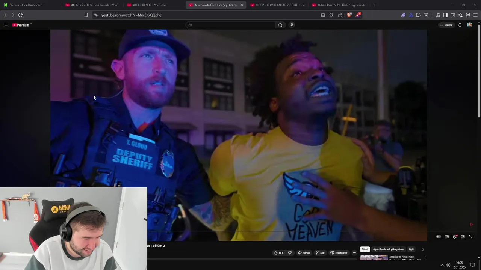Screen dimensions: 481x270
Task: Toggle the browser sidebar panel
Action: coord(445,15)
